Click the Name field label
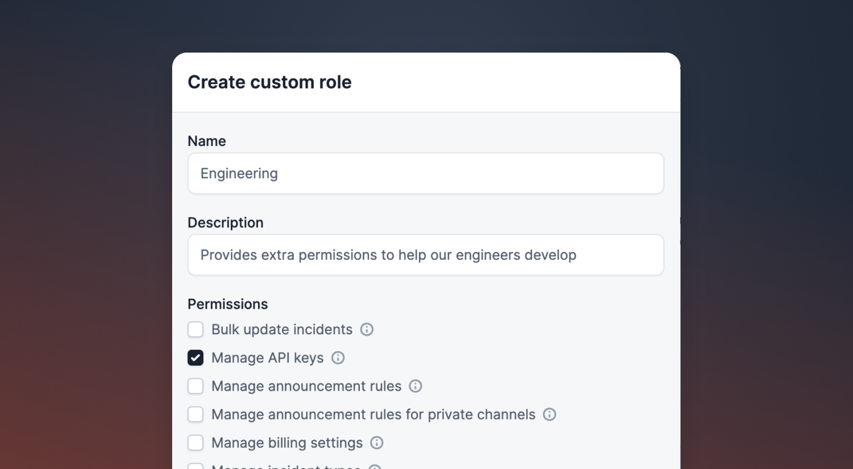853x469 pixels. [x=206, y=141]
